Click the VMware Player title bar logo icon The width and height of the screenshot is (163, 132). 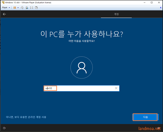(3, 2)
